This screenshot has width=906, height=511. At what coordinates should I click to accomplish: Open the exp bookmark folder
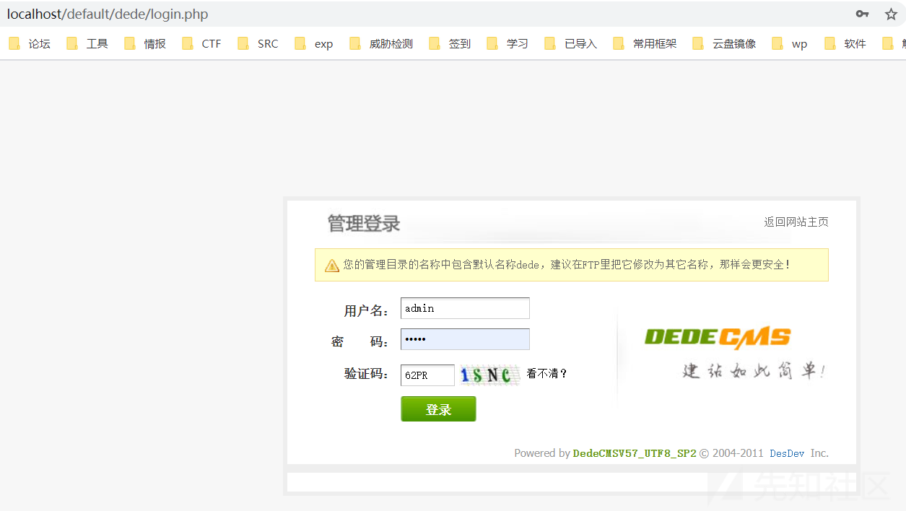313,44
